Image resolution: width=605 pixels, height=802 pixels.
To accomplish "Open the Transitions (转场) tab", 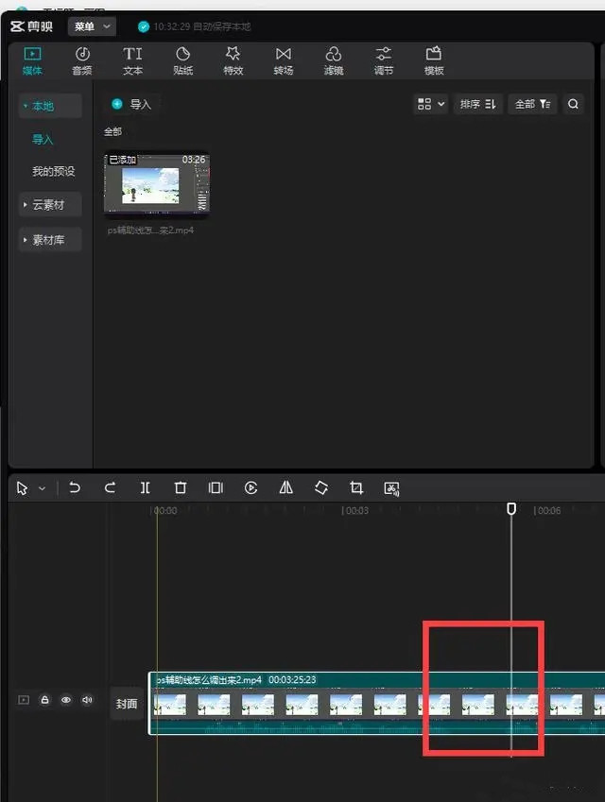I will [283, 60].
